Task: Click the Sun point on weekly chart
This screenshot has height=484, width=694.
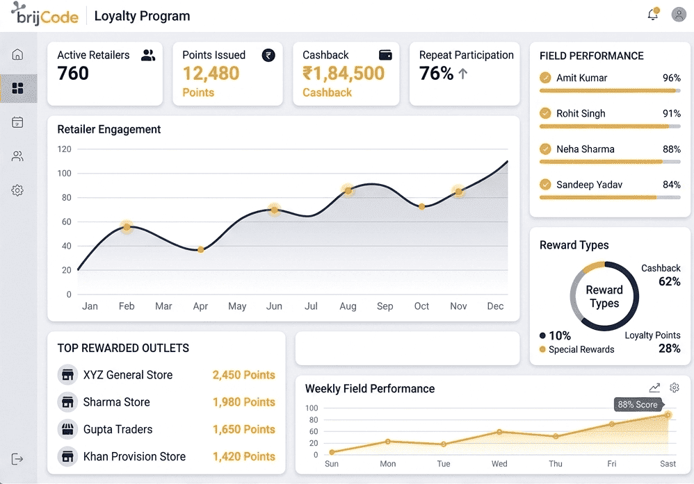Action: tap(332, 452)
